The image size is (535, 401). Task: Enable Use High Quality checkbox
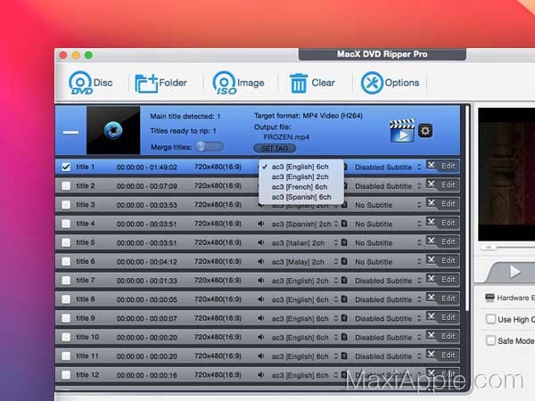pos(490,320)
